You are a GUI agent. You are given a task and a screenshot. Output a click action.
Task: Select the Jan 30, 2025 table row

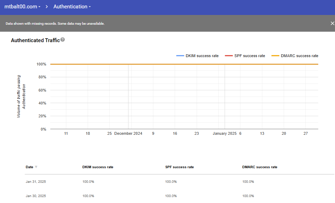(x=36, y=196)
